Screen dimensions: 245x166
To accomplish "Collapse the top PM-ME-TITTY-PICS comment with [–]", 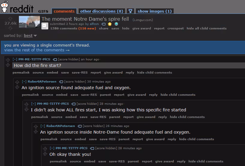I will click(15, 59).
